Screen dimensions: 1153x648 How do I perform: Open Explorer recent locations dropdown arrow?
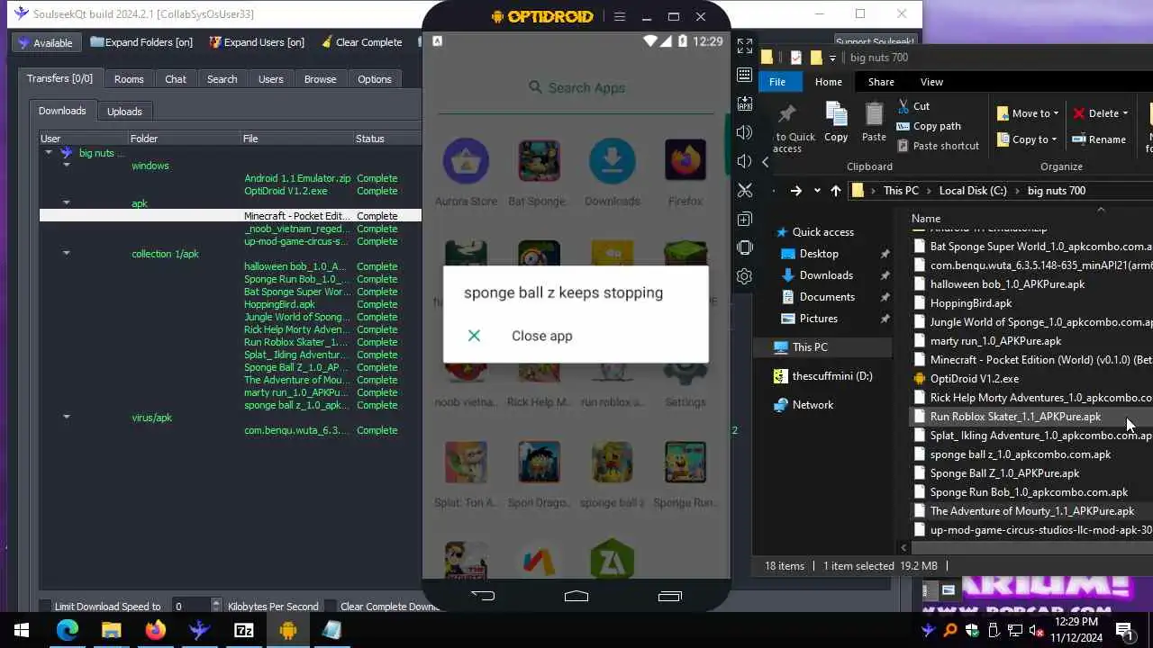click(817, 191)
